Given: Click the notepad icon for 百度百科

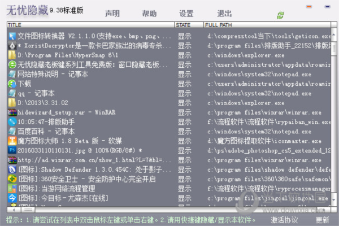Looking at the screenshot, I should tap(12, 131).
